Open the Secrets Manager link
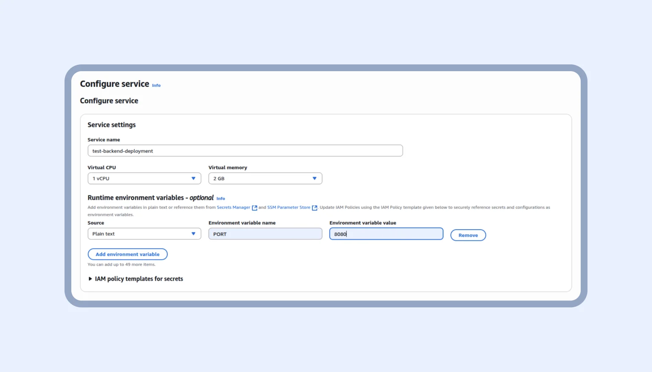Screen dimensions: 652x372 (x=233, y=207)
